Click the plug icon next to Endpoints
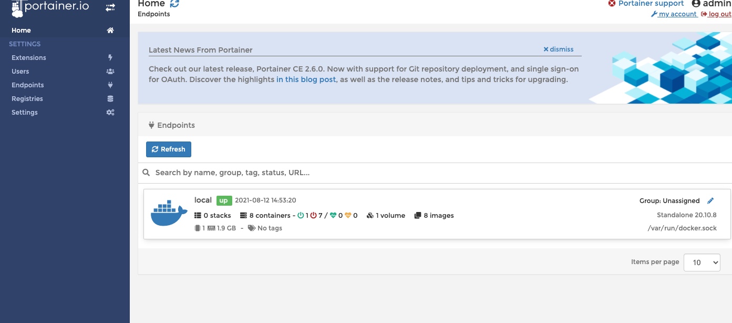Screen dimensions: 732x323 [x=110, y=85]
